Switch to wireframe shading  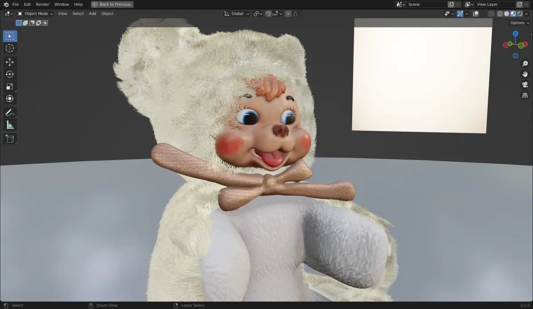500,14
